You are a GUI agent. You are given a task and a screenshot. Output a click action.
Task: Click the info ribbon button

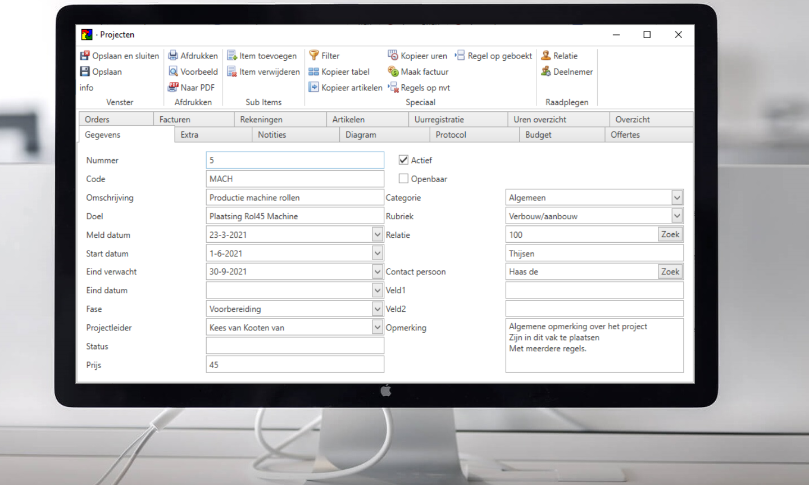pos(87,88)
